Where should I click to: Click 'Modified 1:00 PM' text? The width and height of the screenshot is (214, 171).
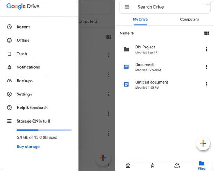147,87
